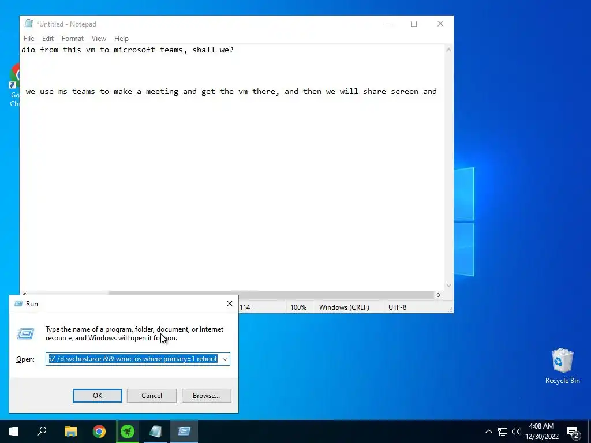
Task: Open the Edit menu in Notepad
Action: click(47, 39)
